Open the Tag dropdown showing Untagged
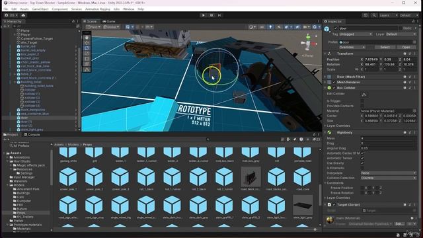The height and width of the screenshot is (238, 423). coord(356,34)
